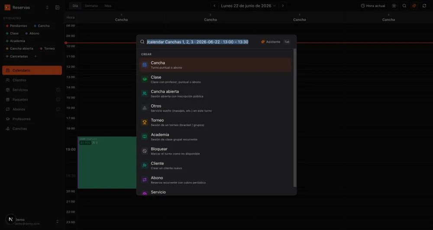Click the Clase graduation cap icon

pyautogui.click(x=145, y=79)
